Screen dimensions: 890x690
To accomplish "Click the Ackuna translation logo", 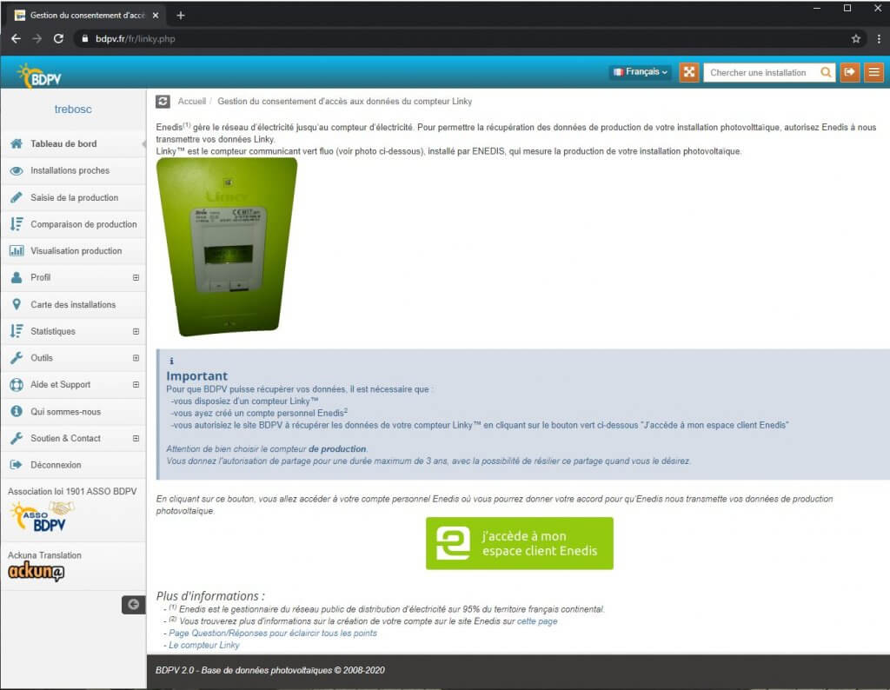I will 36,572.
